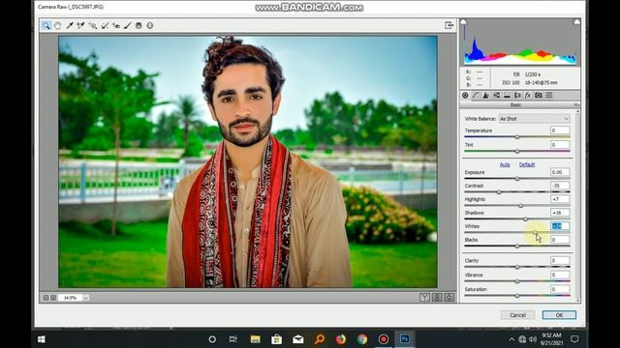Open the HSL / Grayscale panel tab
The height and width of the screenshot is (348, 620).
pyautogui.click(x=496, y=95)
